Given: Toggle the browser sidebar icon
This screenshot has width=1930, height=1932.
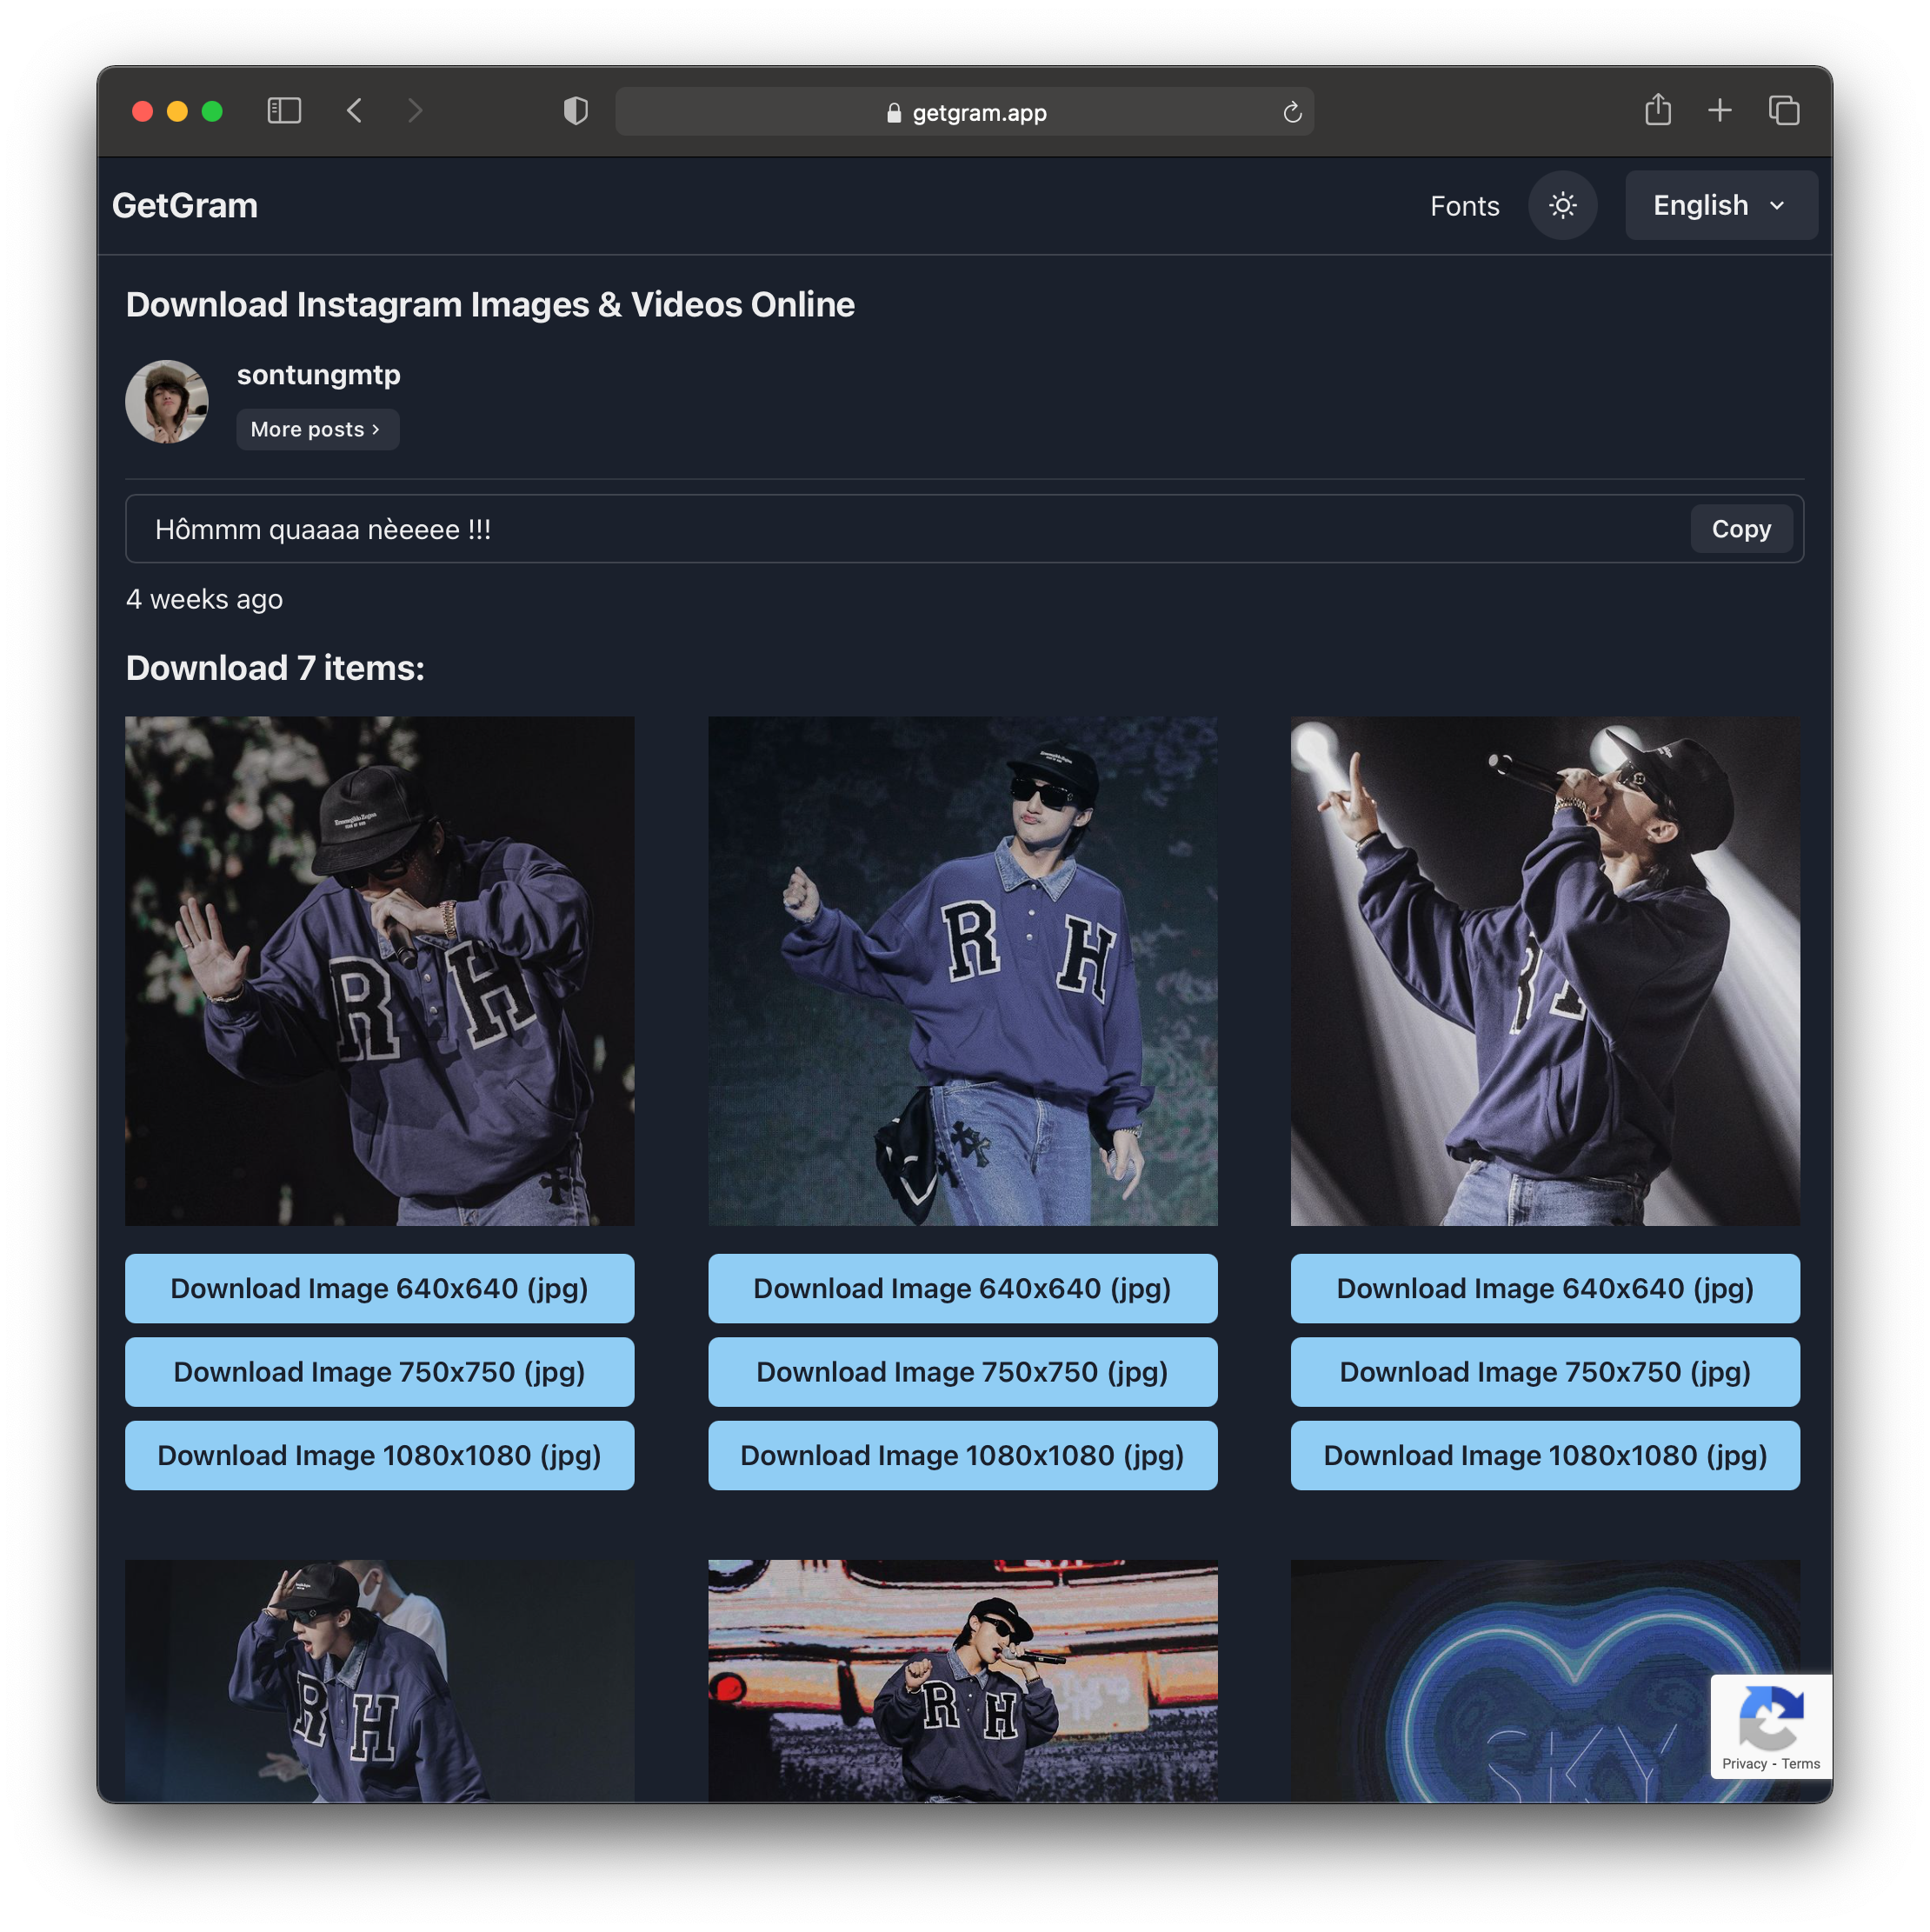Looking at the screenshot, I should pos(284,111).
